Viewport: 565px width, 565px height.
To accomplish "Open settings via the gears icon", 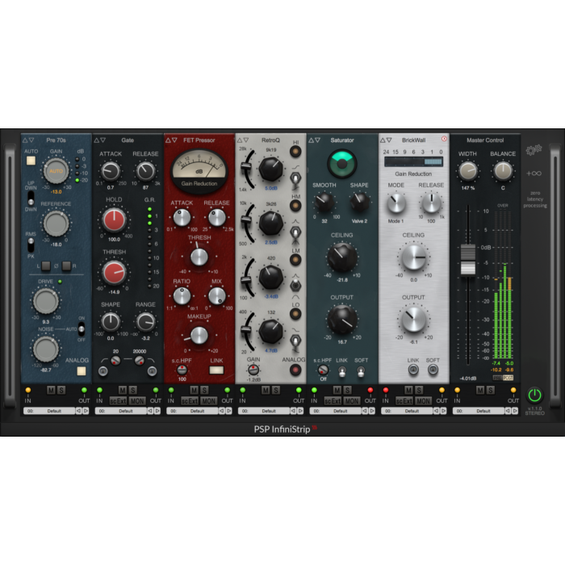I will point(535,149).
